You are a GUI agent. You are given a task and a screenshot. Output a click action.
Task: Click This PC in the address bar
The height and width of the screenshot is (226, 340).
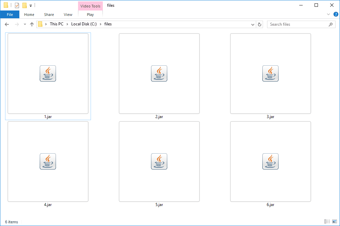pos(57,24)
